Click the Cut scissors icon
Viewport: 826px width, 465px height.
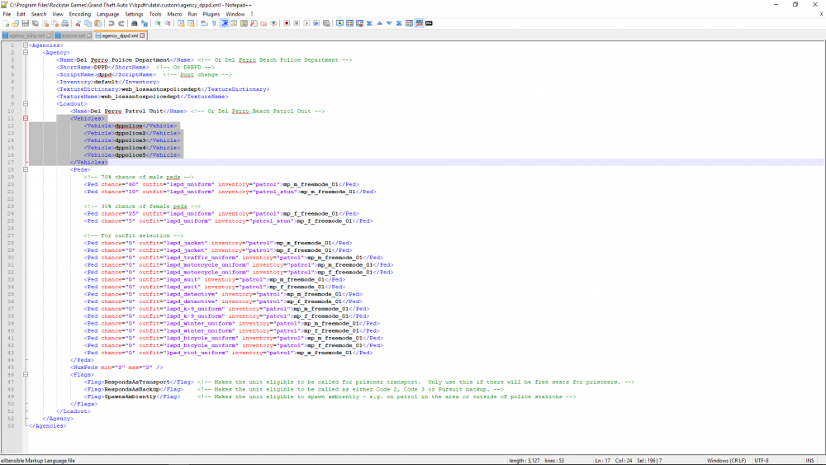78,23
